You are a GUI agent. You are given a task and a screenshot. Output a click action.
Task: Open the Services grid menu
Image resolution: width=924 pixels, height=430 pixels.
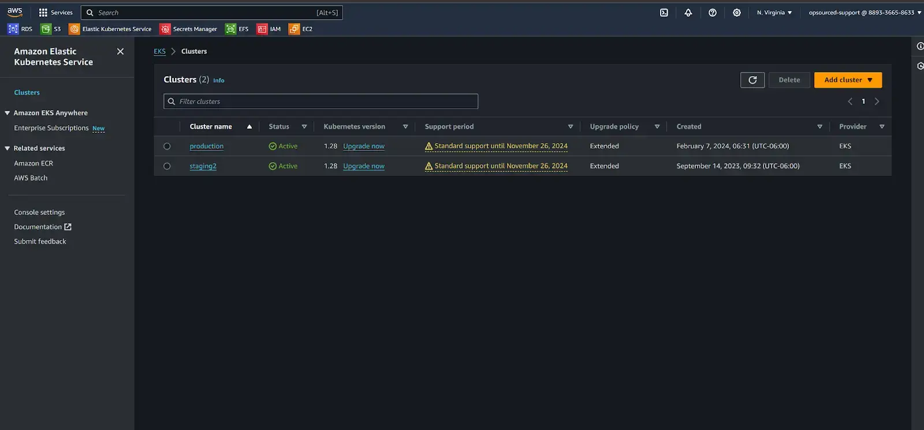coord(55,12)
